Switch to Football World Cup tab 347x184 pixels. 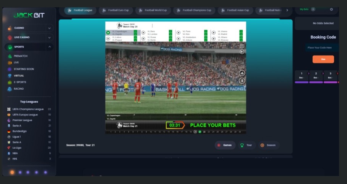pyautogui.click(x=152, y=10)
